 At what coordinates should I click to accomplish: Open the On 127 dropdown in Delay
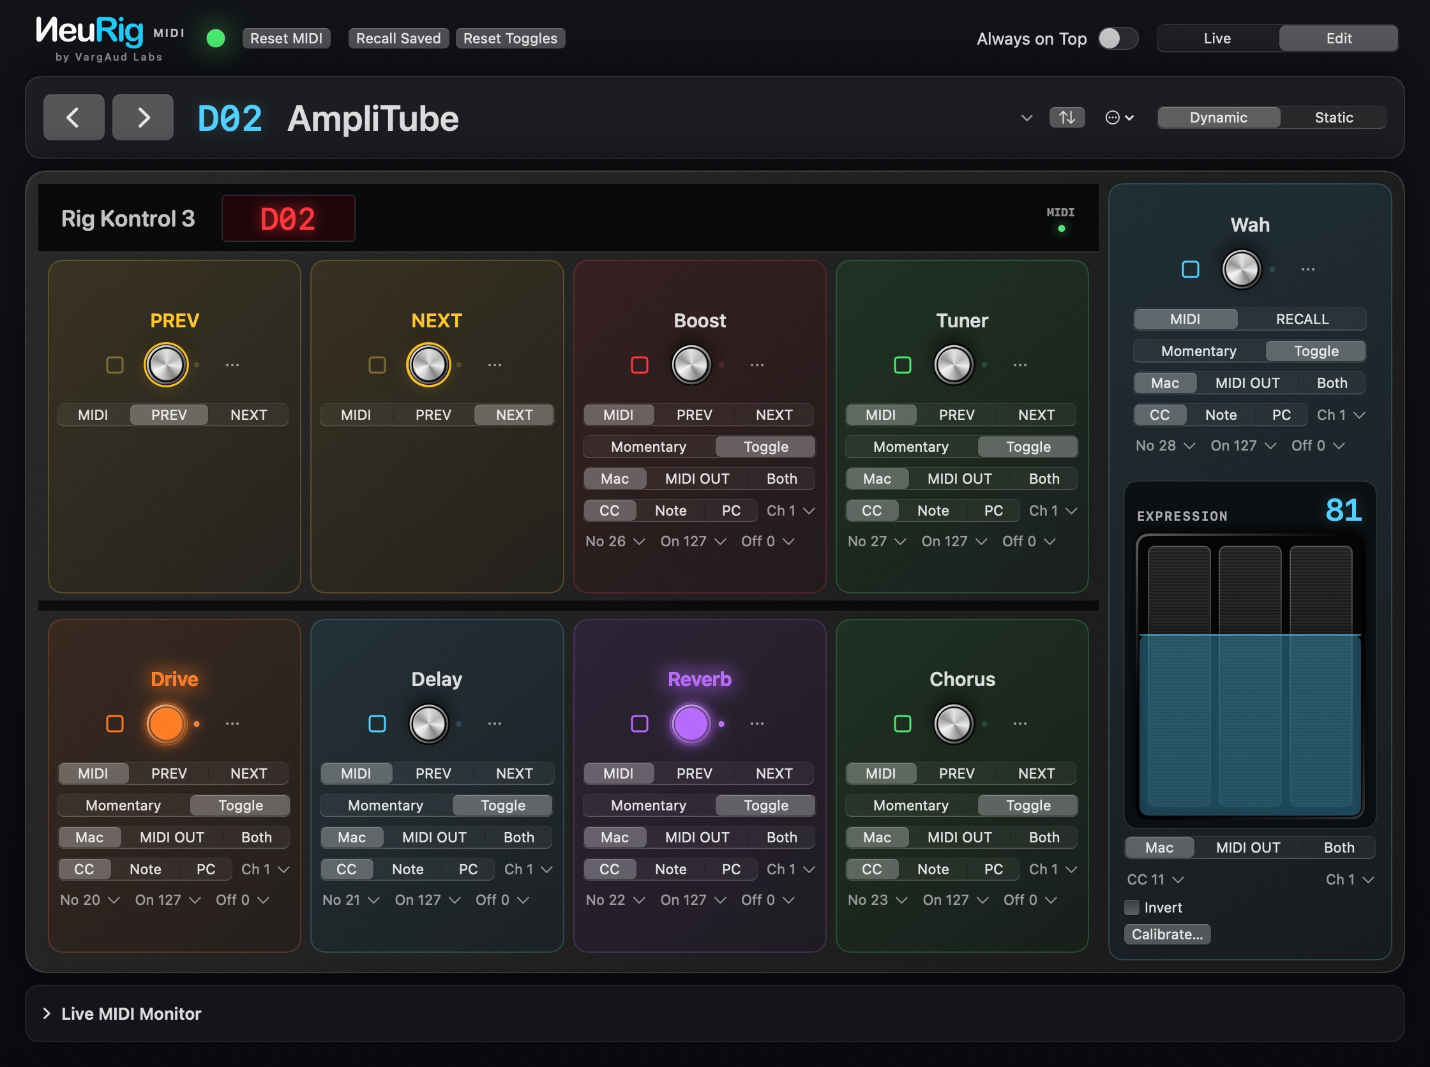(428, 900)
